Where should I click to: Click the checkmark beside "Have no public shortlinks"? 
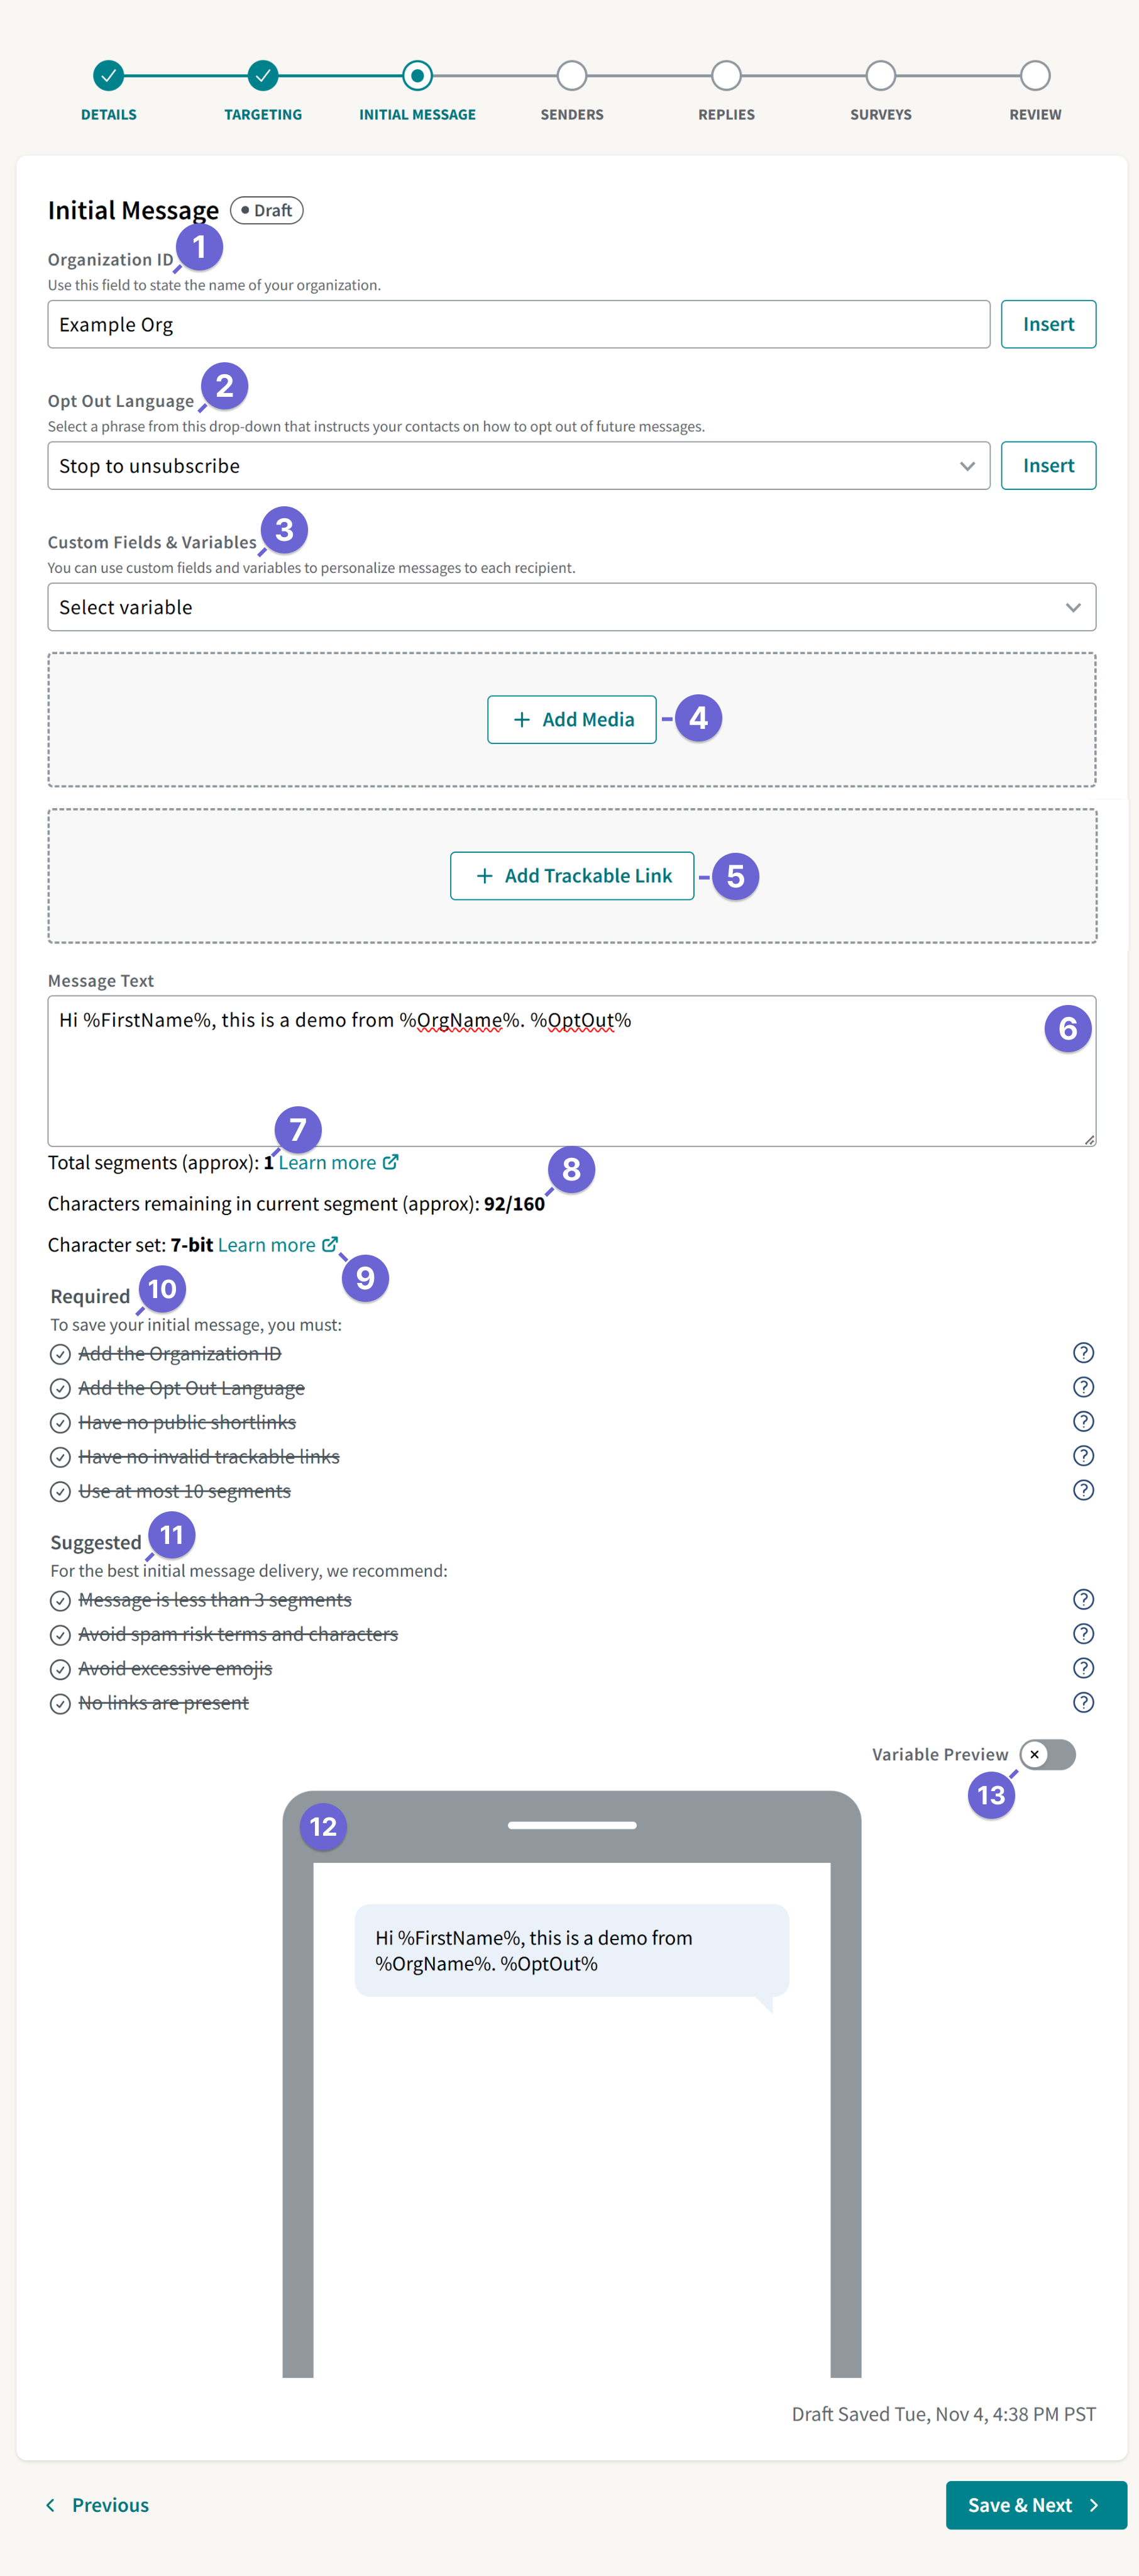coord(59,1422)
